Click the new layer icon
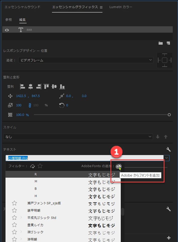 [168, 43]
